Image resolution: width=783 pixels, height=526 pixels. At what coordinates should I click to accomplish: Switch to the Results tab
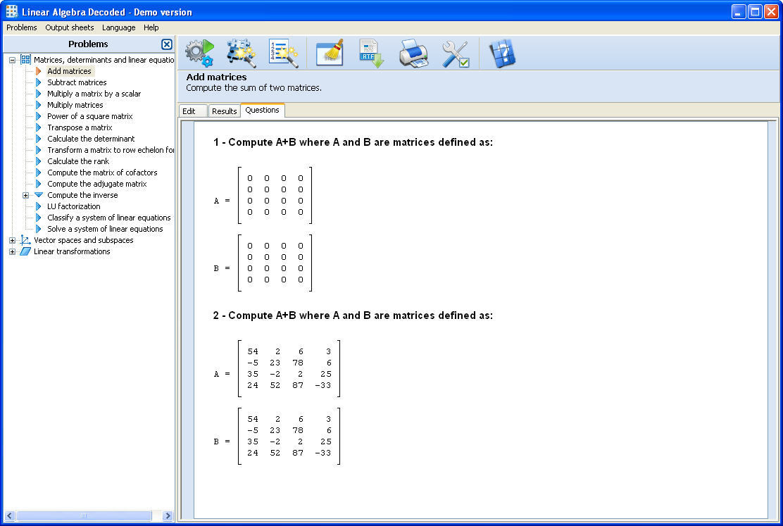point(224,111)
